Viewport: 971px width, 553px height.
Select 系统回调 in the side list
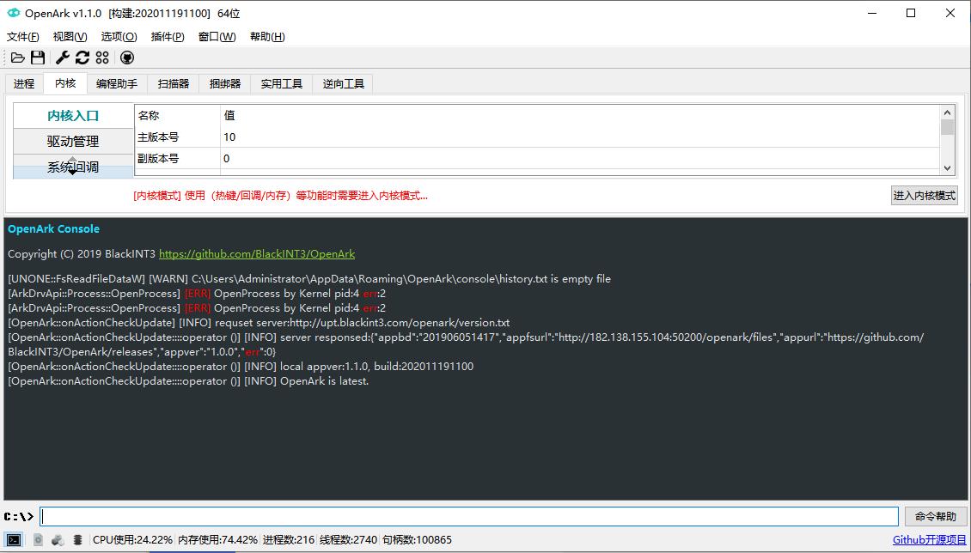[73, 167]
